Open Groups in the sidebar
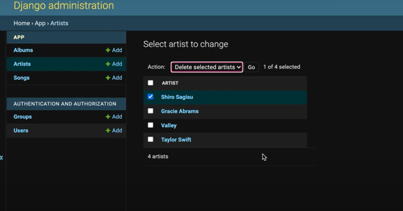The width and height of the screenshot is (403, 211). pos(23,117)
